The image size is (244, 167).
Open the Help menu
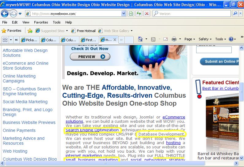(68, 22)
